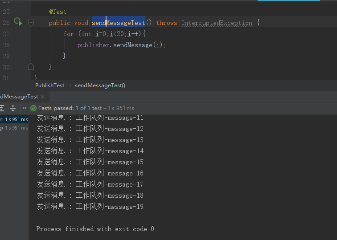Click the publisher field reference on line 28
Image resolution: width=337 pixels, height=240 pixels.
click(x=93, y=45)
